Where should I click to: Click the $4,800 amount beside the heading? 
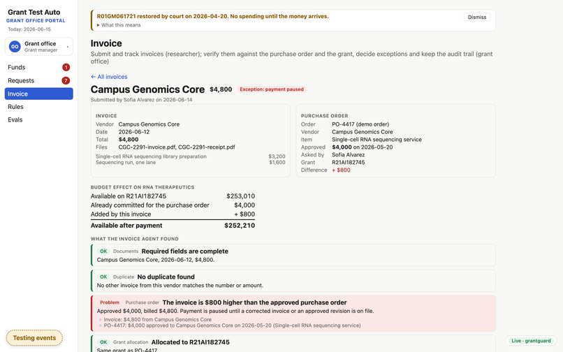click(221, 89)
